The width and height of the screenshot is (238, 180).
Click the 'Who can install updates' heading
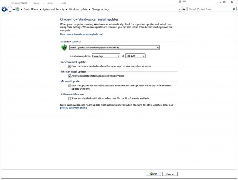(x=73, y=72)
